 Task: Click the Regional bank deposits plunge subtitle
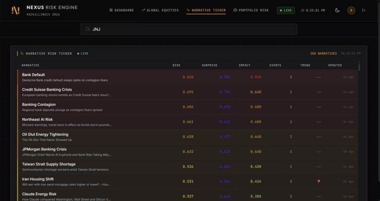[x=62, y=110]
